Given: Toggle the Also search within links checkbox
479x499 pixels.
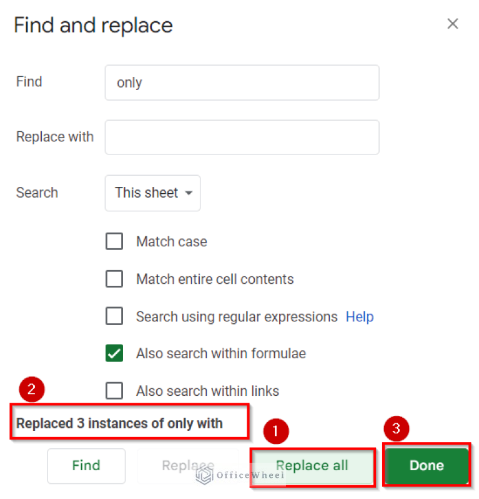Looking at the screenshot, I should coord(114,391).
